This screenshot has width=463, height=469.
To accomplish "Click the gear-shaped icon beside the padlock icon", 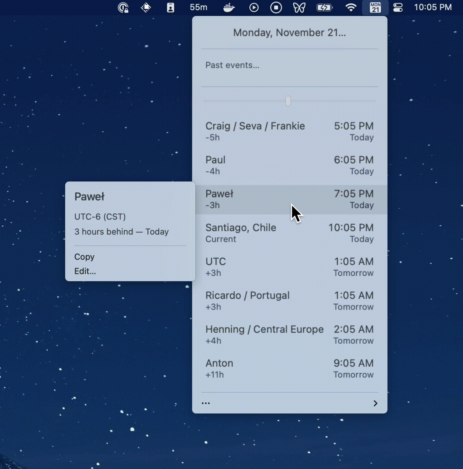I will point(146,8).
